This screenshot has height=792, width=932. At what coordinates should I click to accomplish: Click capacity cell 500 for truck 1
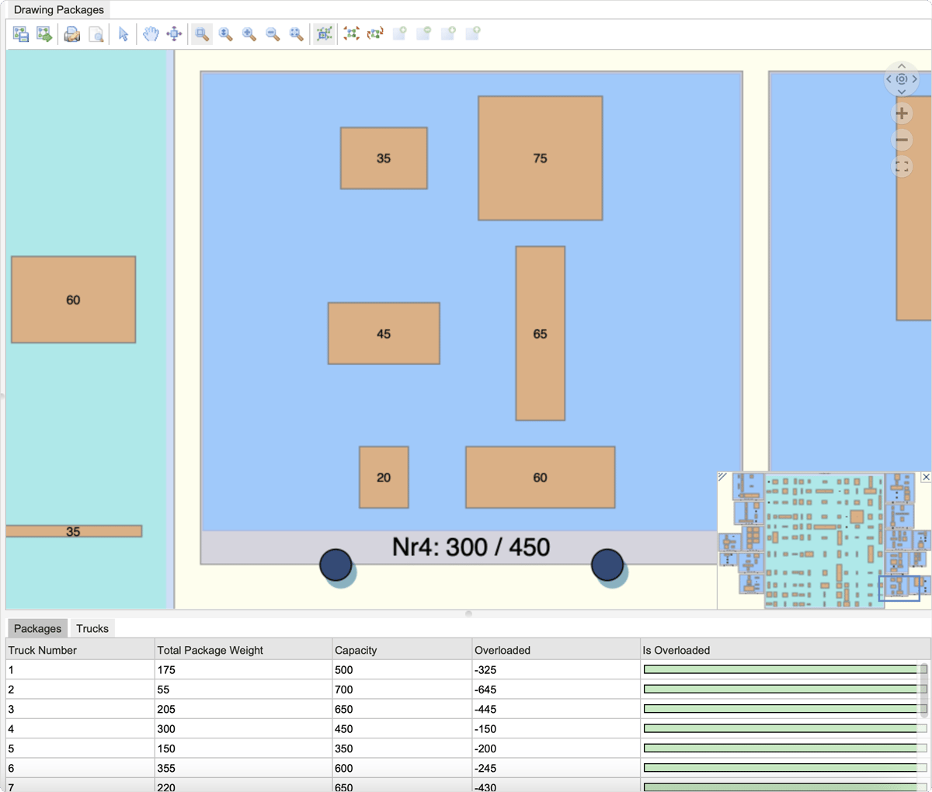(x=402, y=669)
